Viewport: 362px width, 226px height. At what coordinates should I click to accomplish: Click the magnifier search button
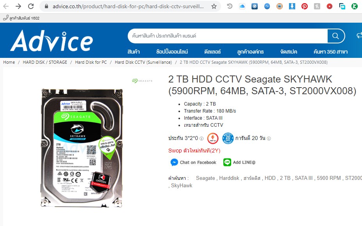[335, 36]
